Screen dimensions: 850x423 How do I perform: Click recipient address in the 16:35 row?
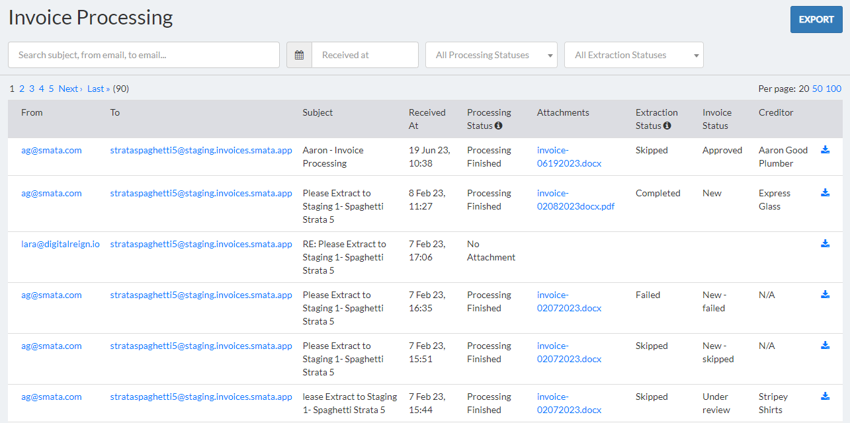click(x=201, y=295)
